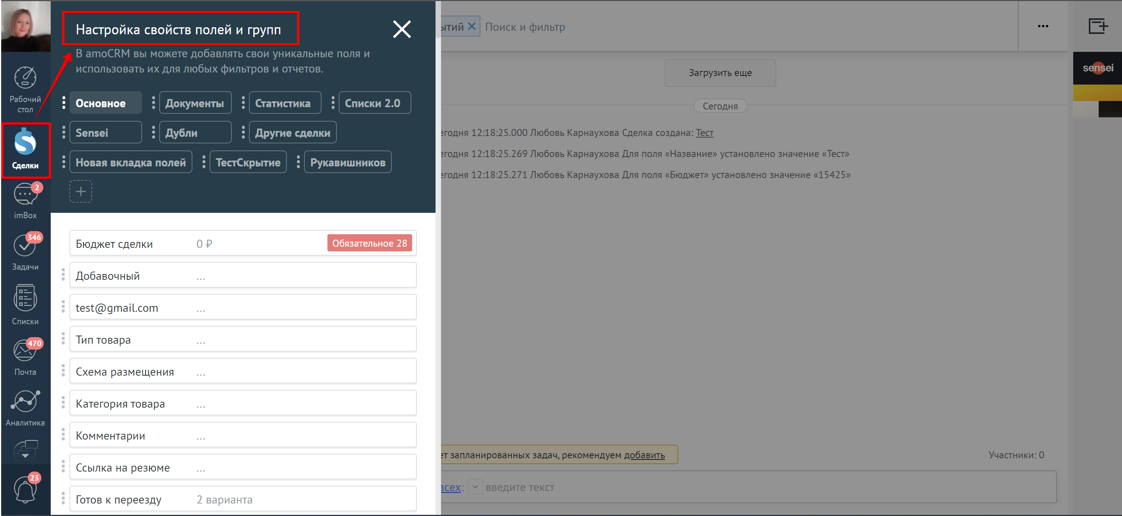Open the Sensei widget logo
Screen dimensions: 1122x516
point(1097,68)
